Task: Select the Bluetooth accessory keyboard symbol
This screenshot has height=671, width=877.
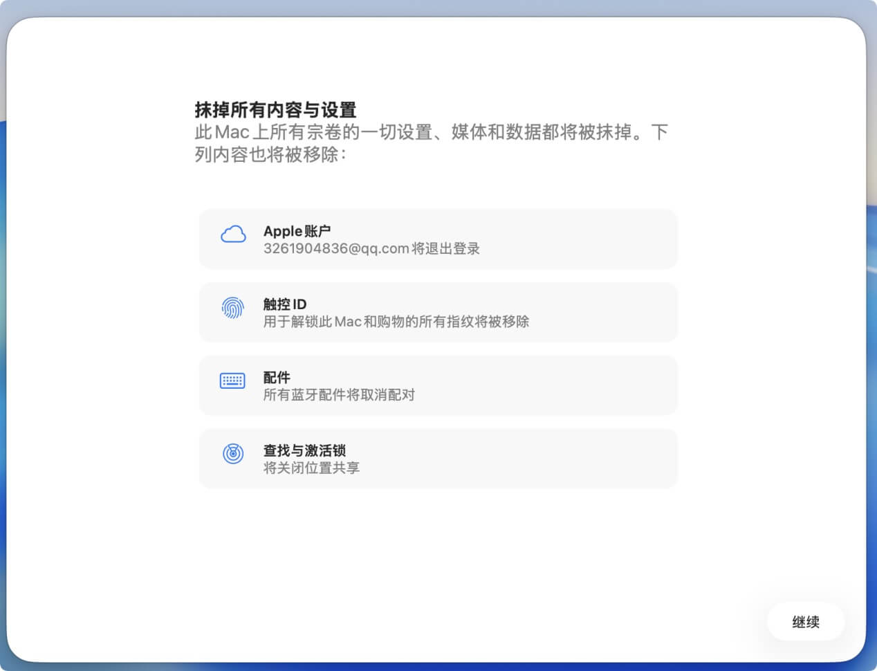Action: tap(232, 380)
